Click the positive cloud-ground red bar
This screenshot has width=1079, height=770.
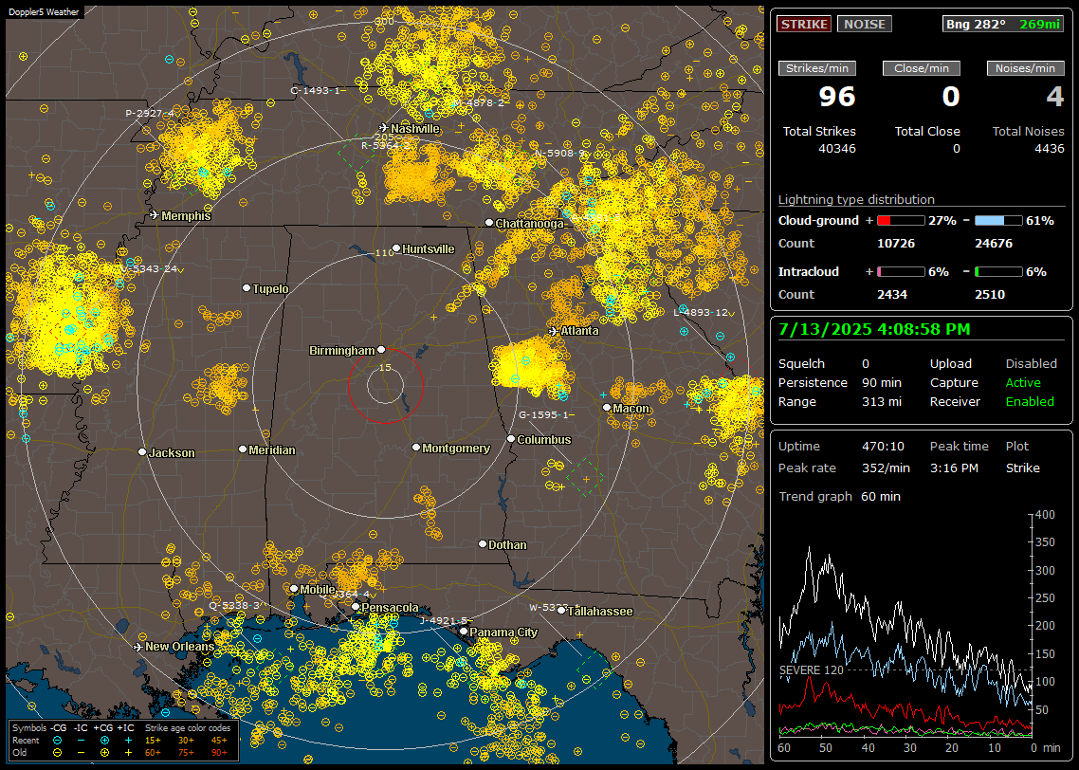tap(901, 221)
